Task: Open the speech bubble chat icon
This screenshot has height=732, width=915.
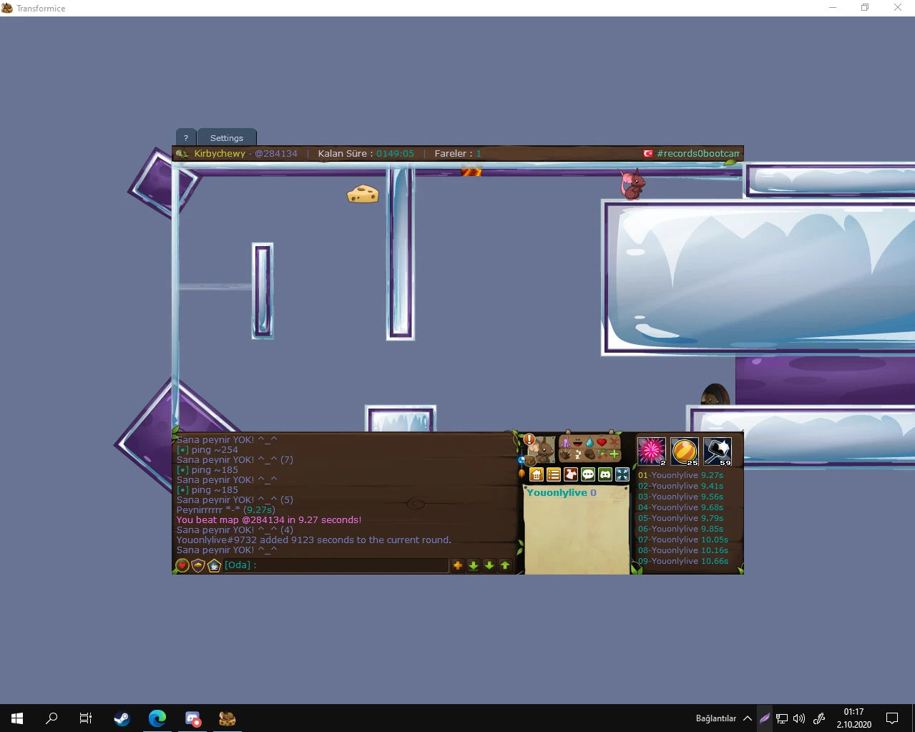Action: coord(588,474)
